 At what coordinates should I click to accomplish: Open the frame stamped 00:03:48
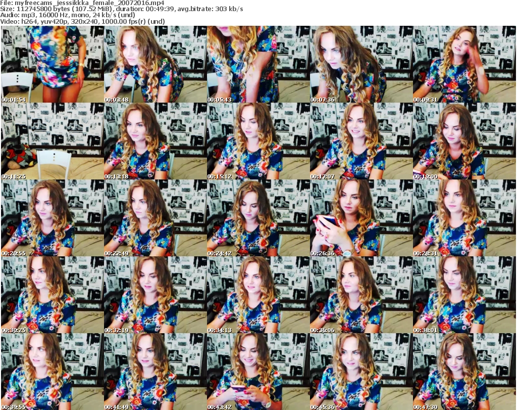click(155, 64)
